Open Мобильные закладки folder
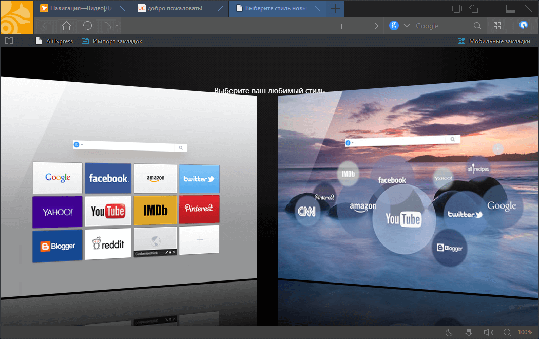The image size is (539, 339). 494,41
